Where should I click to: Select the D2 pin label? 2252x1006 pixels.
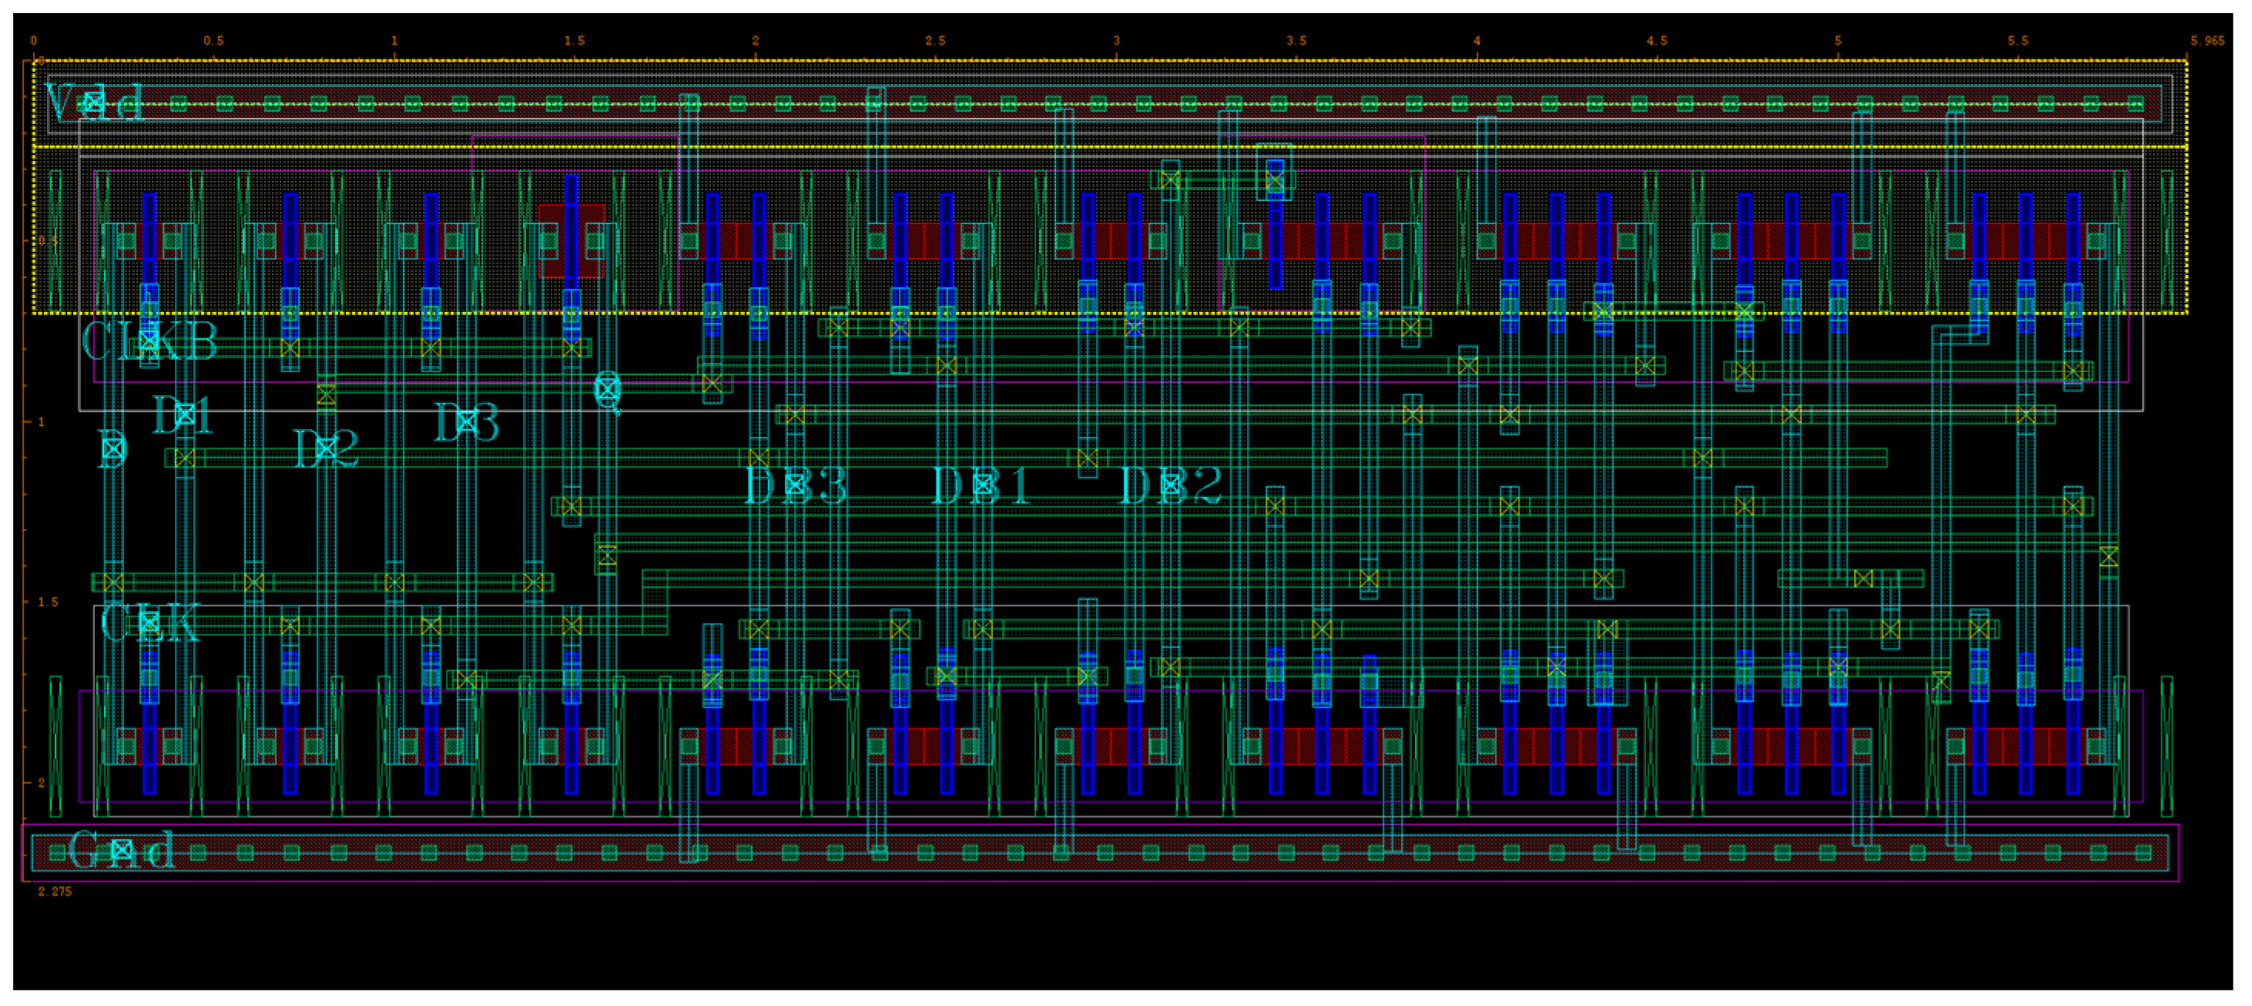point(325,449)
